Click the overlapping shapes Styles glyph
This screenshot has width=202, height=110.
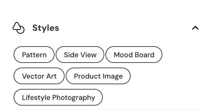(19, 28)
